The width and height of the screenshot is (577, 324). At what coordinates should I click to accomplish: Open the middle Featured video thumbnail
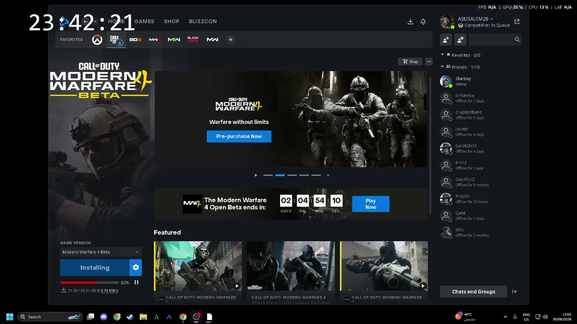pos(291,266)
